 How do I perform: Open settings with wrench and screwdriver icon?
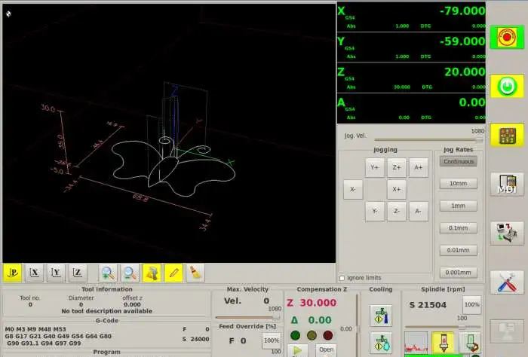point(507,282)
